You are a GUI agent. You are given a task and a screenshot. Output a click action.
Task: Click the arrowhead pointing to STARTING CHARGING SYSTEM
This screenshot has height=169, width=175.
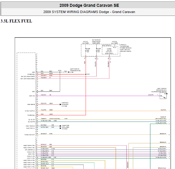pyautogui.click(x=60, y=104)
